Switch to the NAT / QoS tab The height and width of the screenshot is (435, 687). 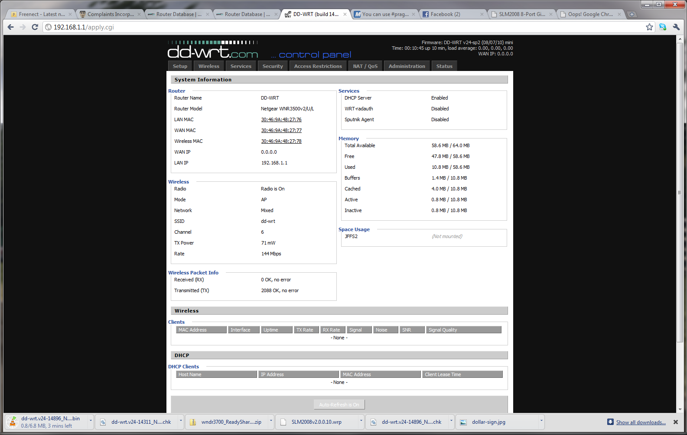[x=365, y=66]
